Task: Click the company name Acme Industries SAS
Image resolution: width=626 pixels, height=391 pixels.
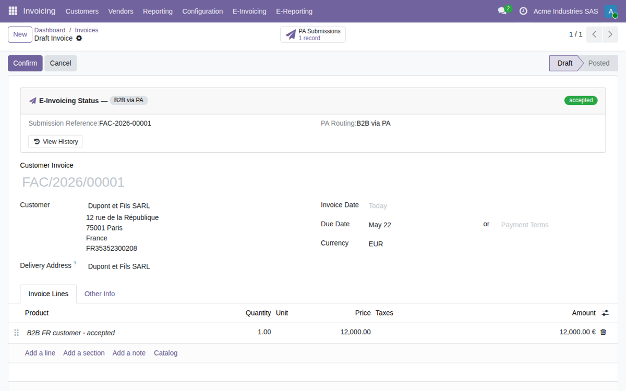Action: [x=566, y=11]
